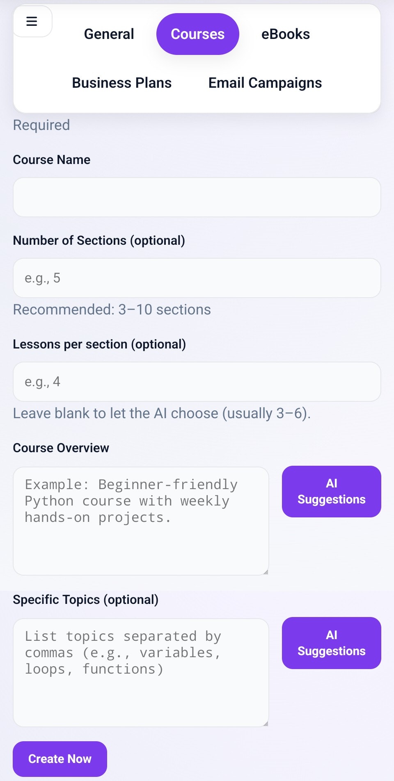
Task: Click the Number of Sections field
Action: click(197, 278)
